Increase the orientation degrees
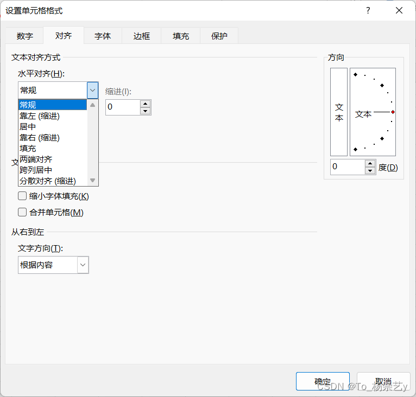The height and width of the screenshot is (397, 416). point(370,163)
